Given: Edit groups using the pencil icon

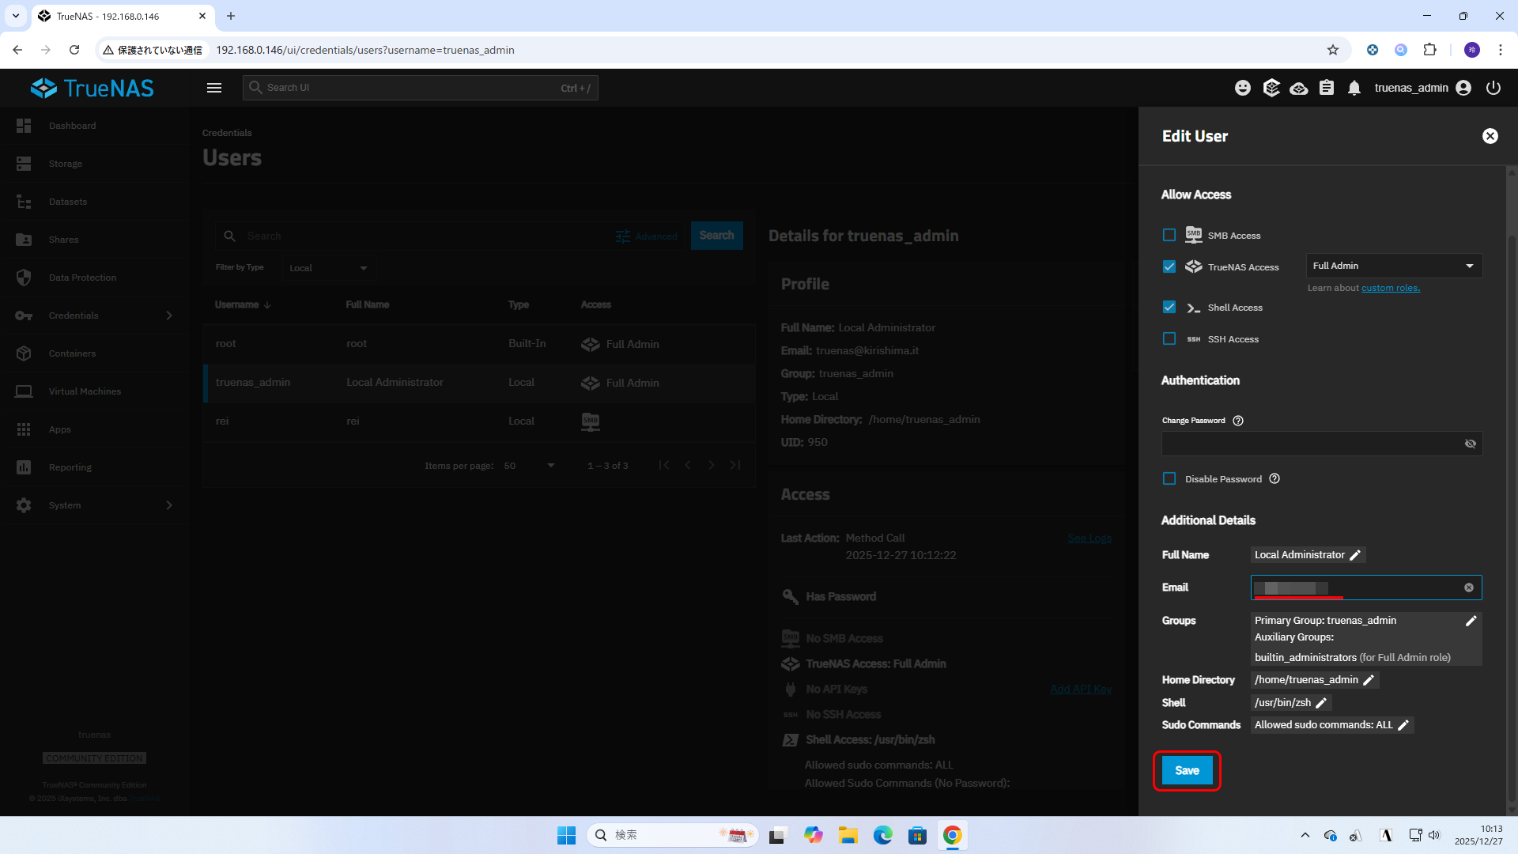Looking at the screenshot, I should point(1471,621).
